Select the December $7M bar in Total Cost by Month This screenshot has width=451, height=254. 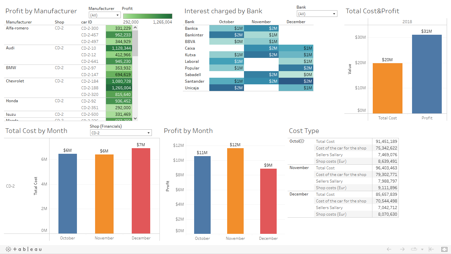coord(141,191)
